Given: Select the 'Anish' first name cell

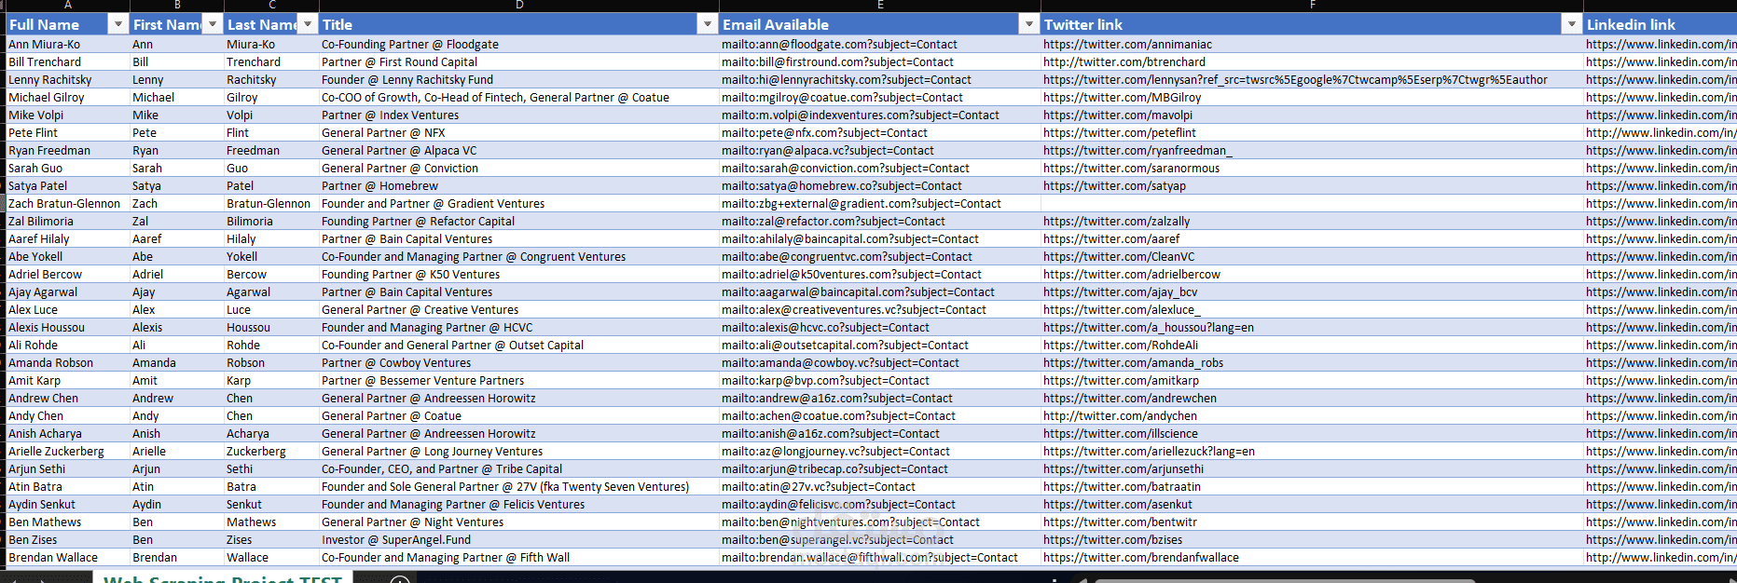Looking at the screenshot, I should [176, 433].
